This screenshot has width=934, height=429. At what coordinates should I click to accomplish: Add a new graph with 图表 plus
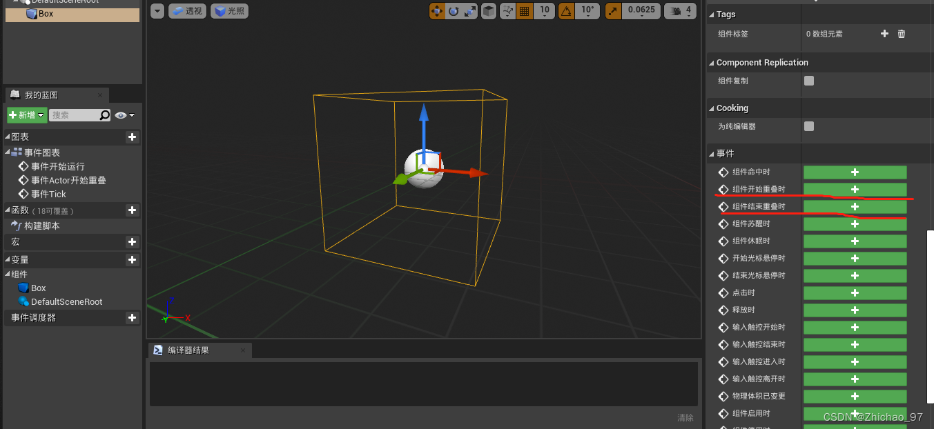click(132, 137)
